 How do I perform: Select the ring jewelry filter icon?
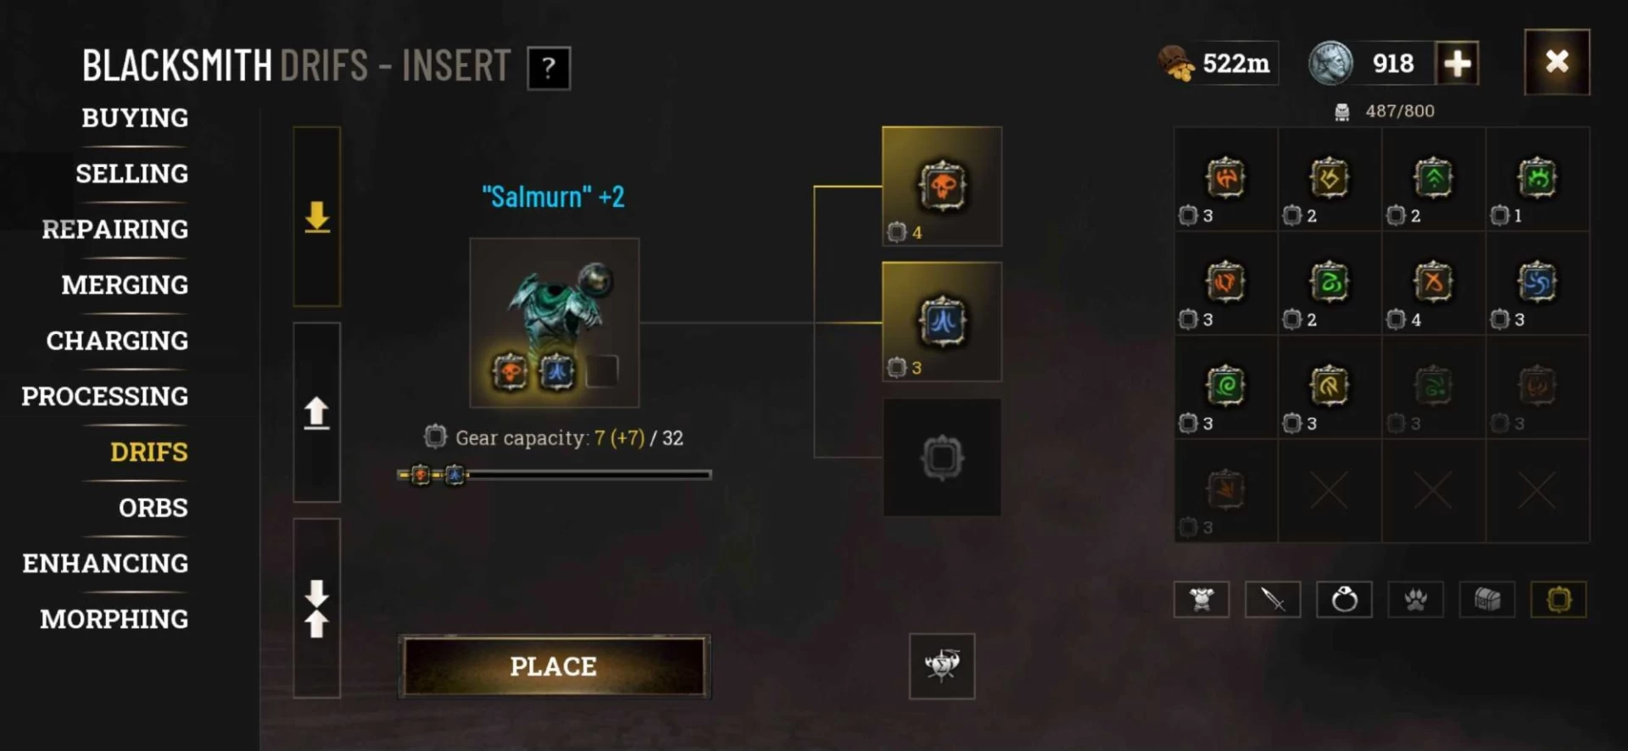point(1344,599)
